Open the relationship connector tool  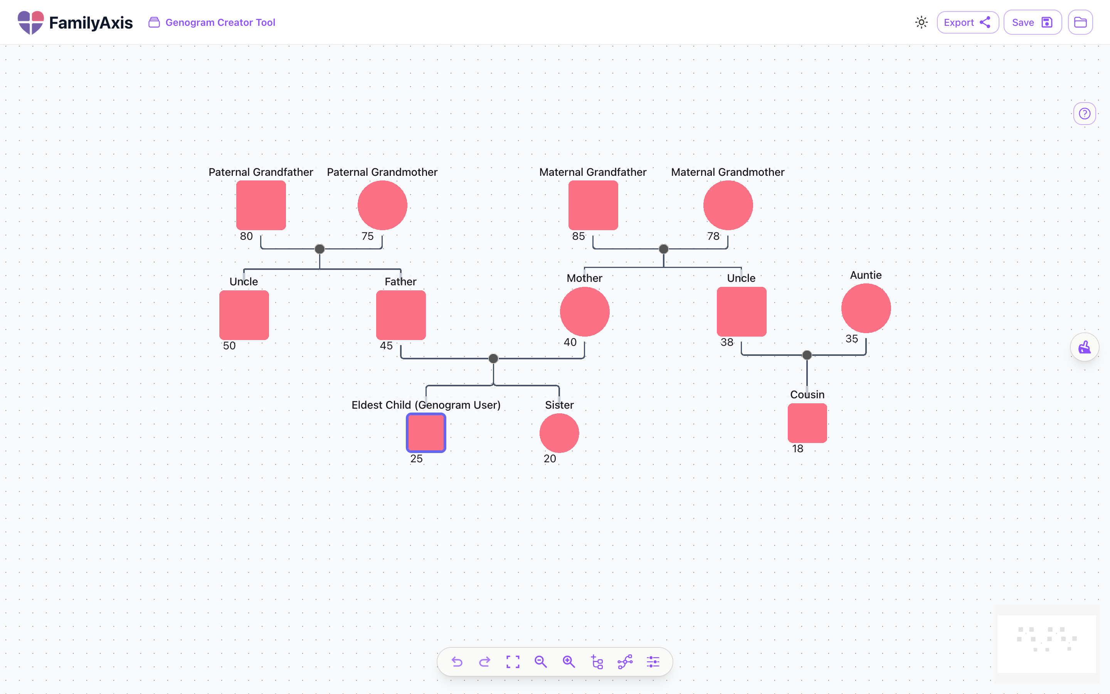tap(625, 661)
